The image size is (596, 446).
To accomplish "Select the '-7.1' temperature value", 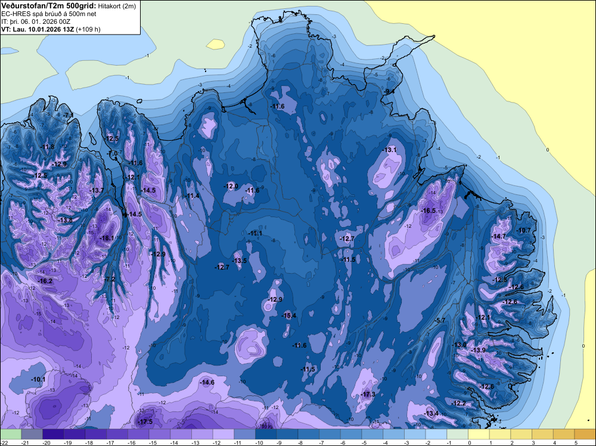I will (69, 115).
